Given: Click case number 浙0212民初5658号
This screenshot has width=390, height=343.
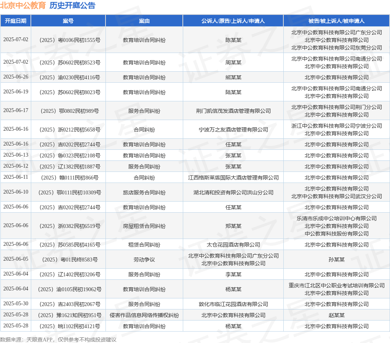Looking at the screenshot, I should tap(70, 130).
